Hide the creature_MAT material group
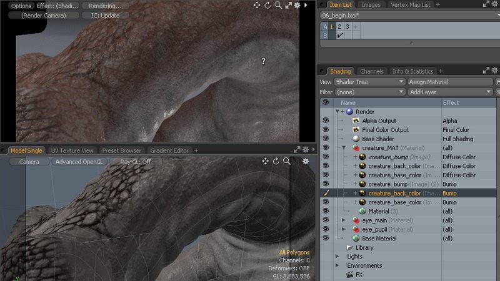Screen dimensions: 500x281 (326, 147)
